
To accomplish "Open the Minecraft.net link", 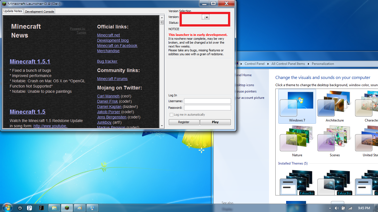I will pyautogui.click(x=108, y=35).
